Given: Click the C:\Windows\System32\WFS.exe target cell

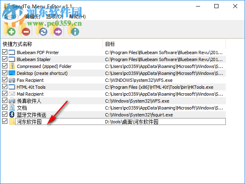Looking at the screenshot, I should coord(137,101).
